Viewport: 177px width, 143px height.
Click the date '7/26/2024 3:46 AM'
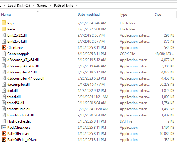[x=92, y=23]
